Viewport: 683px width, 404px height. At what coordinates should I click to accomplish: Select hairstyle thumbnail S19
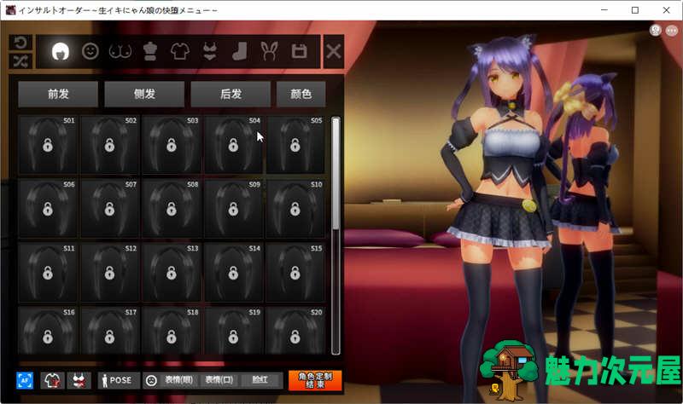[233, 331]
